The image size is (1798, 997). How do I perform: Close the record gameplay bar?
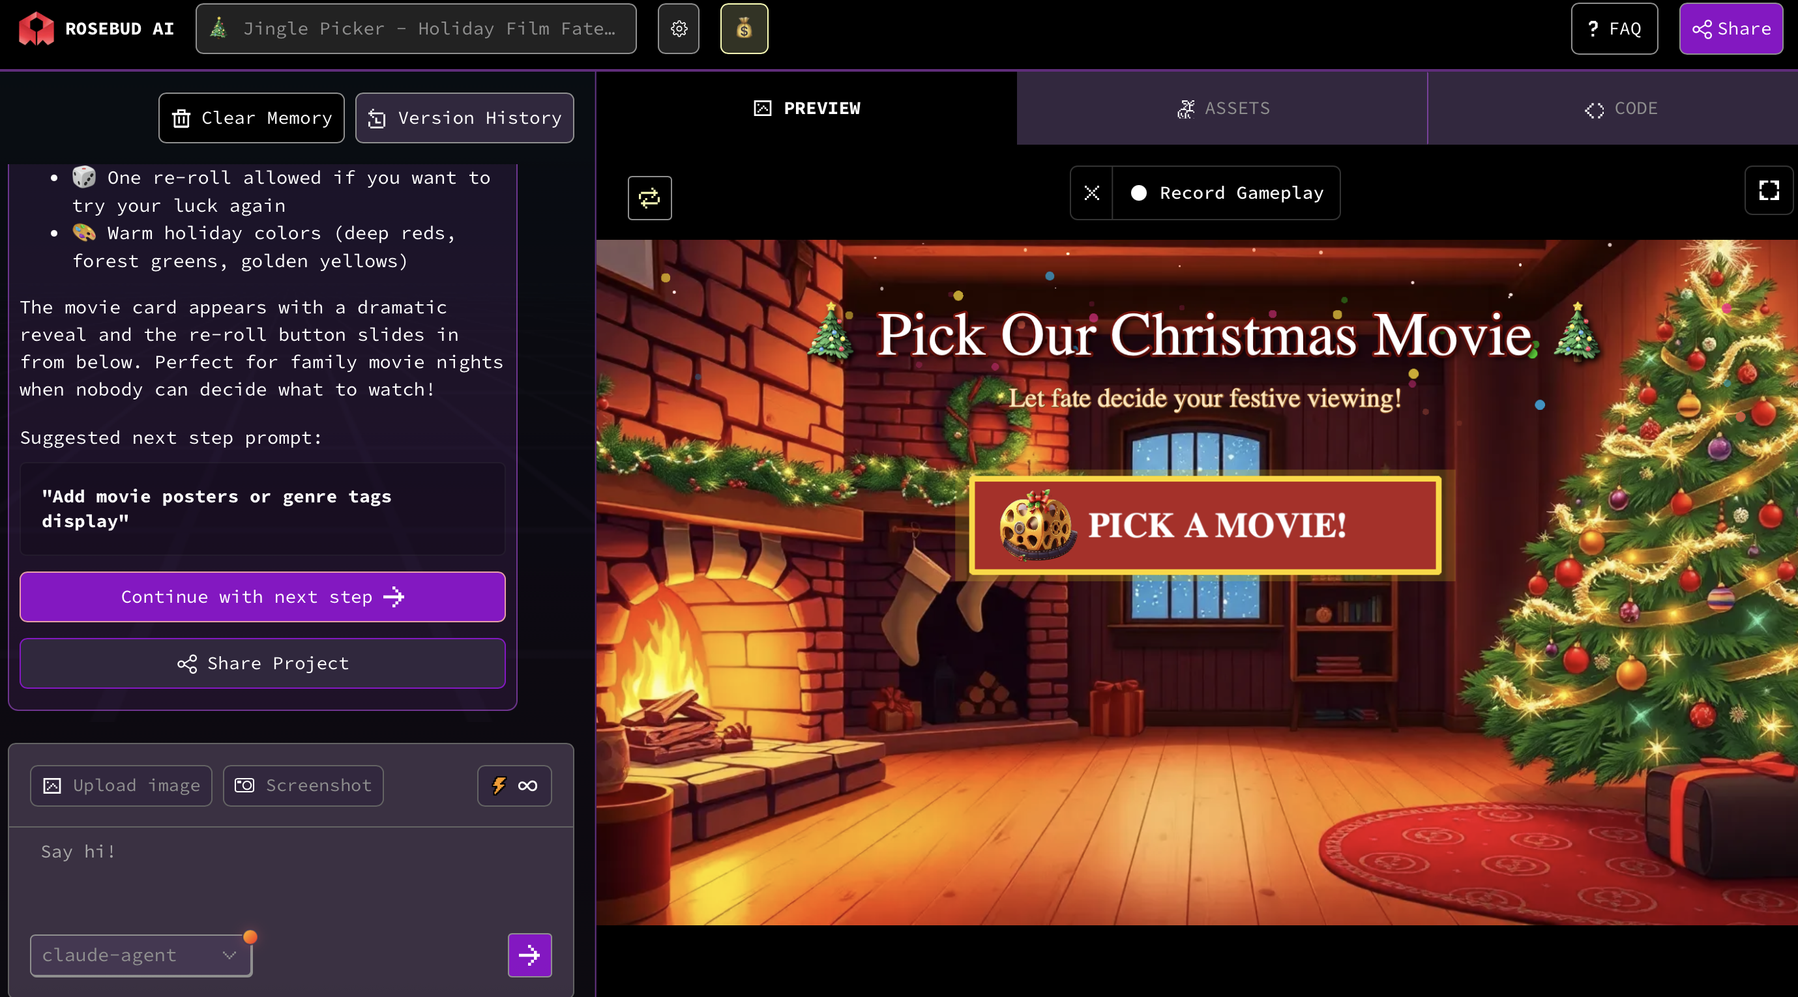[x=1091, y=194]
